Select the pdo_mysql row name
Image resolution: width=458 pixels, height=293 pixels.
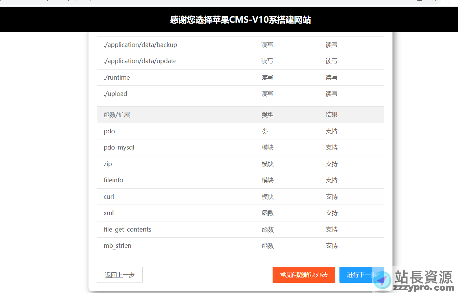tap(119, 148)
